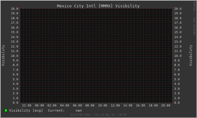Click the right vertical Visibility axis title
Screen dimensions: 197x118
(191, 55)
